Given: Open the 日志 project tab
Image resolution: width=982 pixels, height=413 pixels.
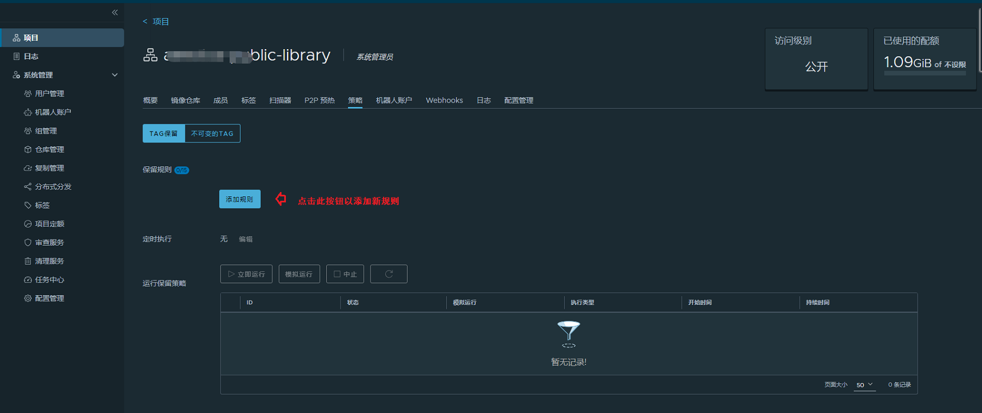Looking at the screenshot, I should tap(484, 100).
